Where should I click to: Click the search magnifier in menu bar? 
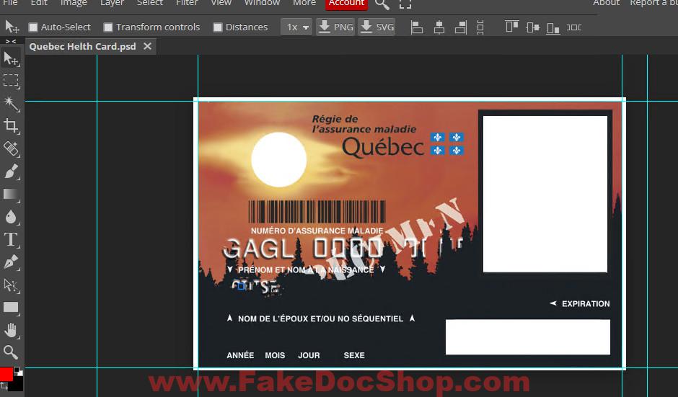coord(382,4)
